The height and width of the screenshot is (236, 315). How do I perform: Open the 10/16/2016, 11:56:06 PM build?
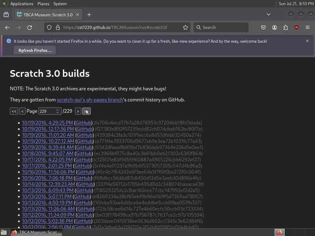48,172
